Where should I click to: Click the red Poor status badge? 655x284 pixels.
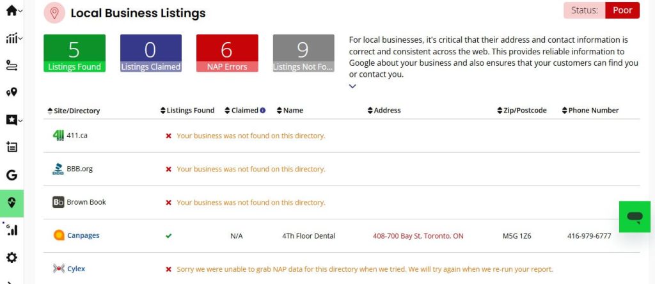point(622,10)
